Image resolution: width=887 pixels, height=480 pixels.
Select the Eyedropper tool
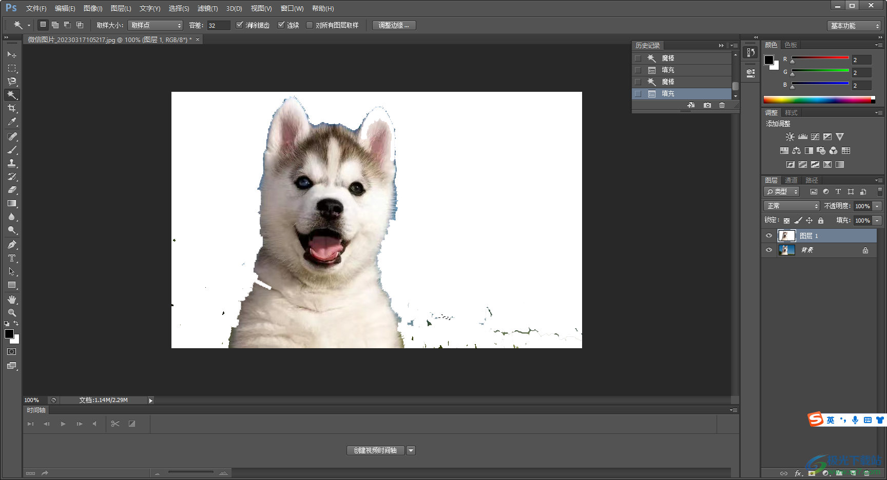coord(12,122)
